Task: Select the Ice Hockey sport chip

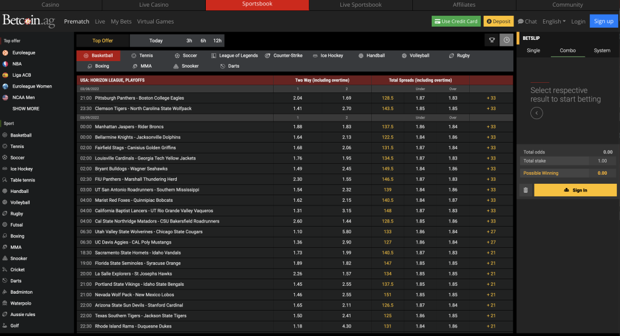Action: [328, 56]
